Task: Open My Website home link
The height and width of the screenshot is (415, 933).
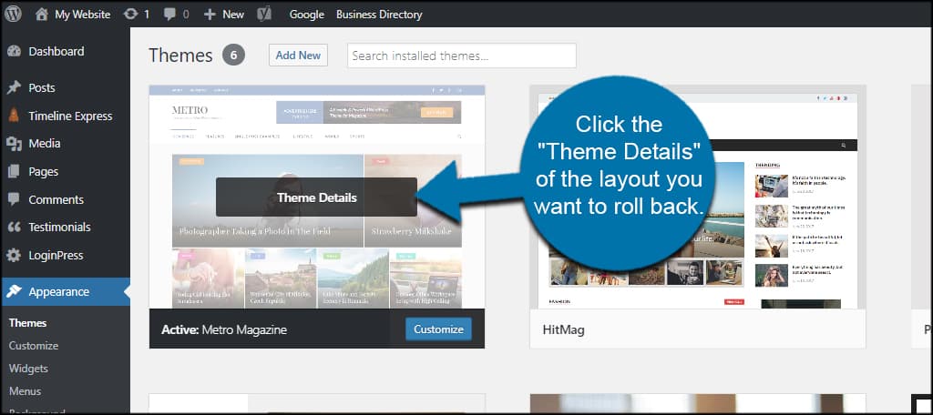Action: pos(73,15)
